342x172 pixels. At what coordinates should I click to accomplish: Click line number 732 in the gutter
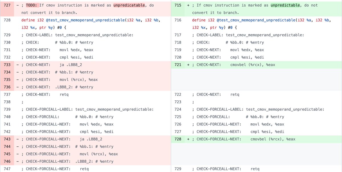tap(7, 57)
